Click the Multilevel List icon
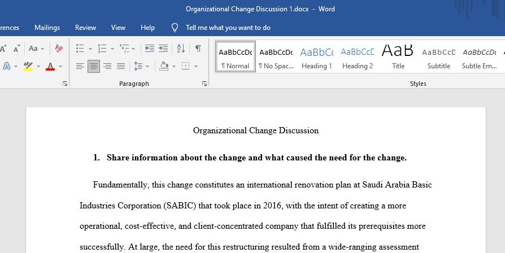The height and width of the screenshot is (253, 505). pos(124,49)
